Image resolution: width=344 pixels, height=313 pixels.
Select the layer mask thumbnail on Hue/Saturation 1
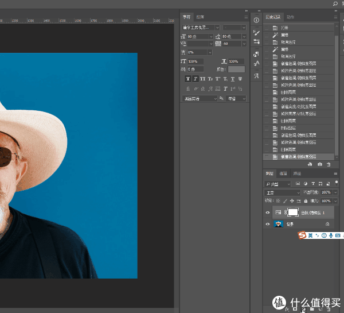(x=293, y=212)
